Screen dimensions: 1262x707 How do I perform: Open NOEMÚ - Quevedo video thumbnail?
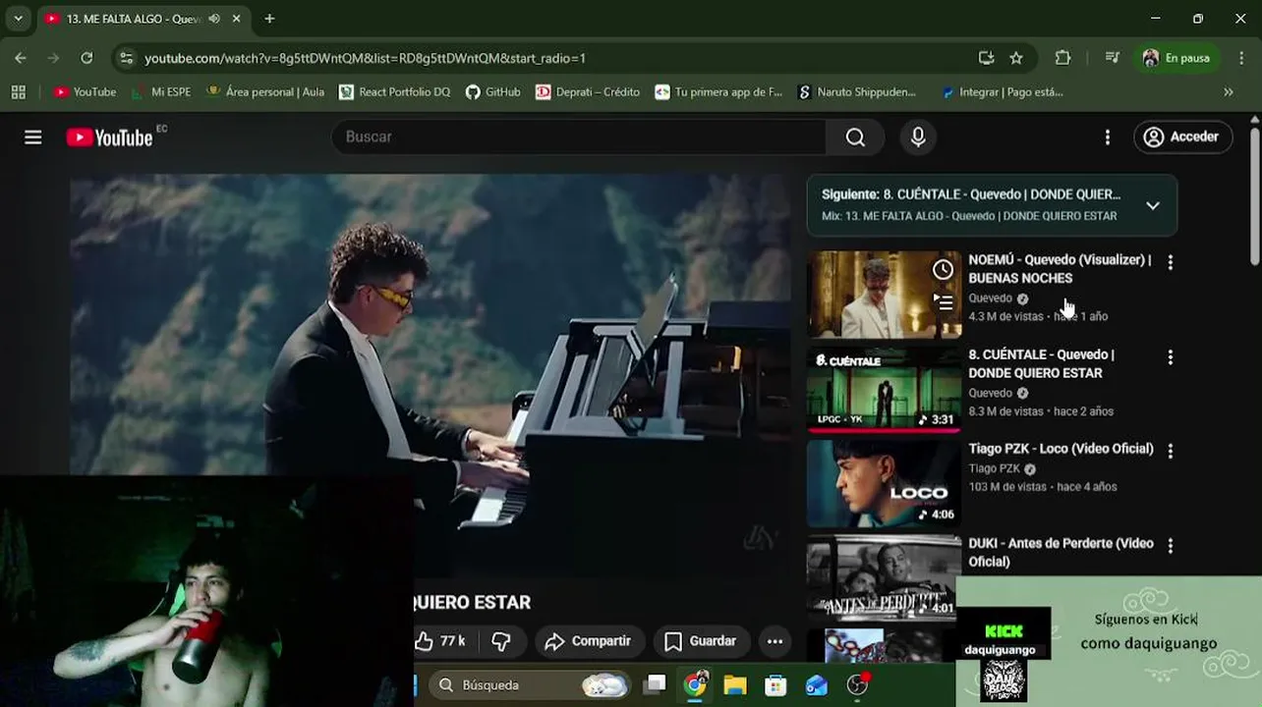885,295
